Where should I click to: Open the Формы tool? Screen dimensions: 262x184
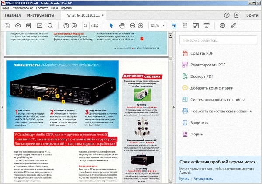tap(193, 134)
